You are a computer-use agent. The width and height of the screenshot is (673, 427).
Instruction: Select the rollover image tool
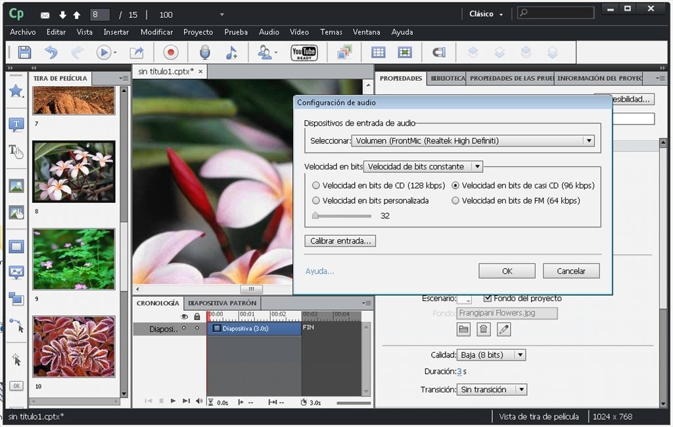pos(16,212)
